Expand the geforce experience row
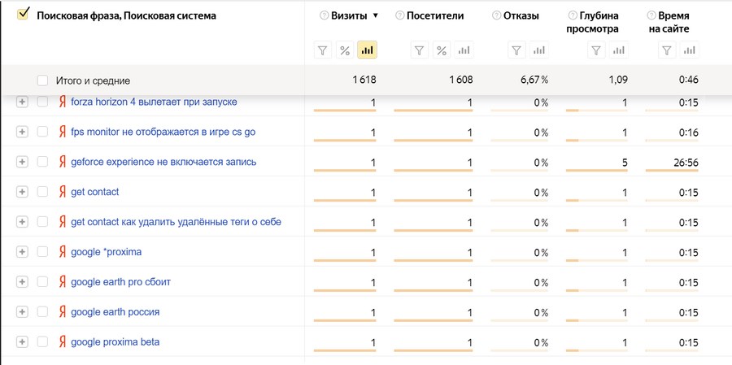 [22, 162]
